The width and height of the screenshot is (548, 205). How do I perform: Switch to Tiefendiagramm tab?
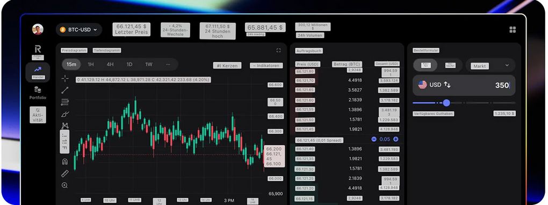pos(107,50)
